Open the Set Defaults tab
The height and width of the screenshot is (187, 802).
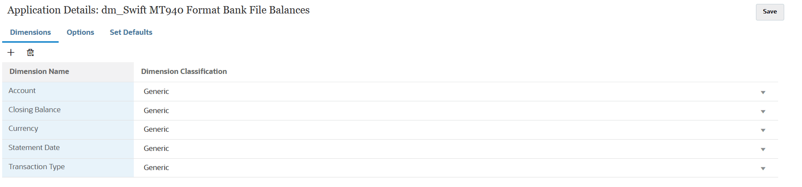coord(131,32)
